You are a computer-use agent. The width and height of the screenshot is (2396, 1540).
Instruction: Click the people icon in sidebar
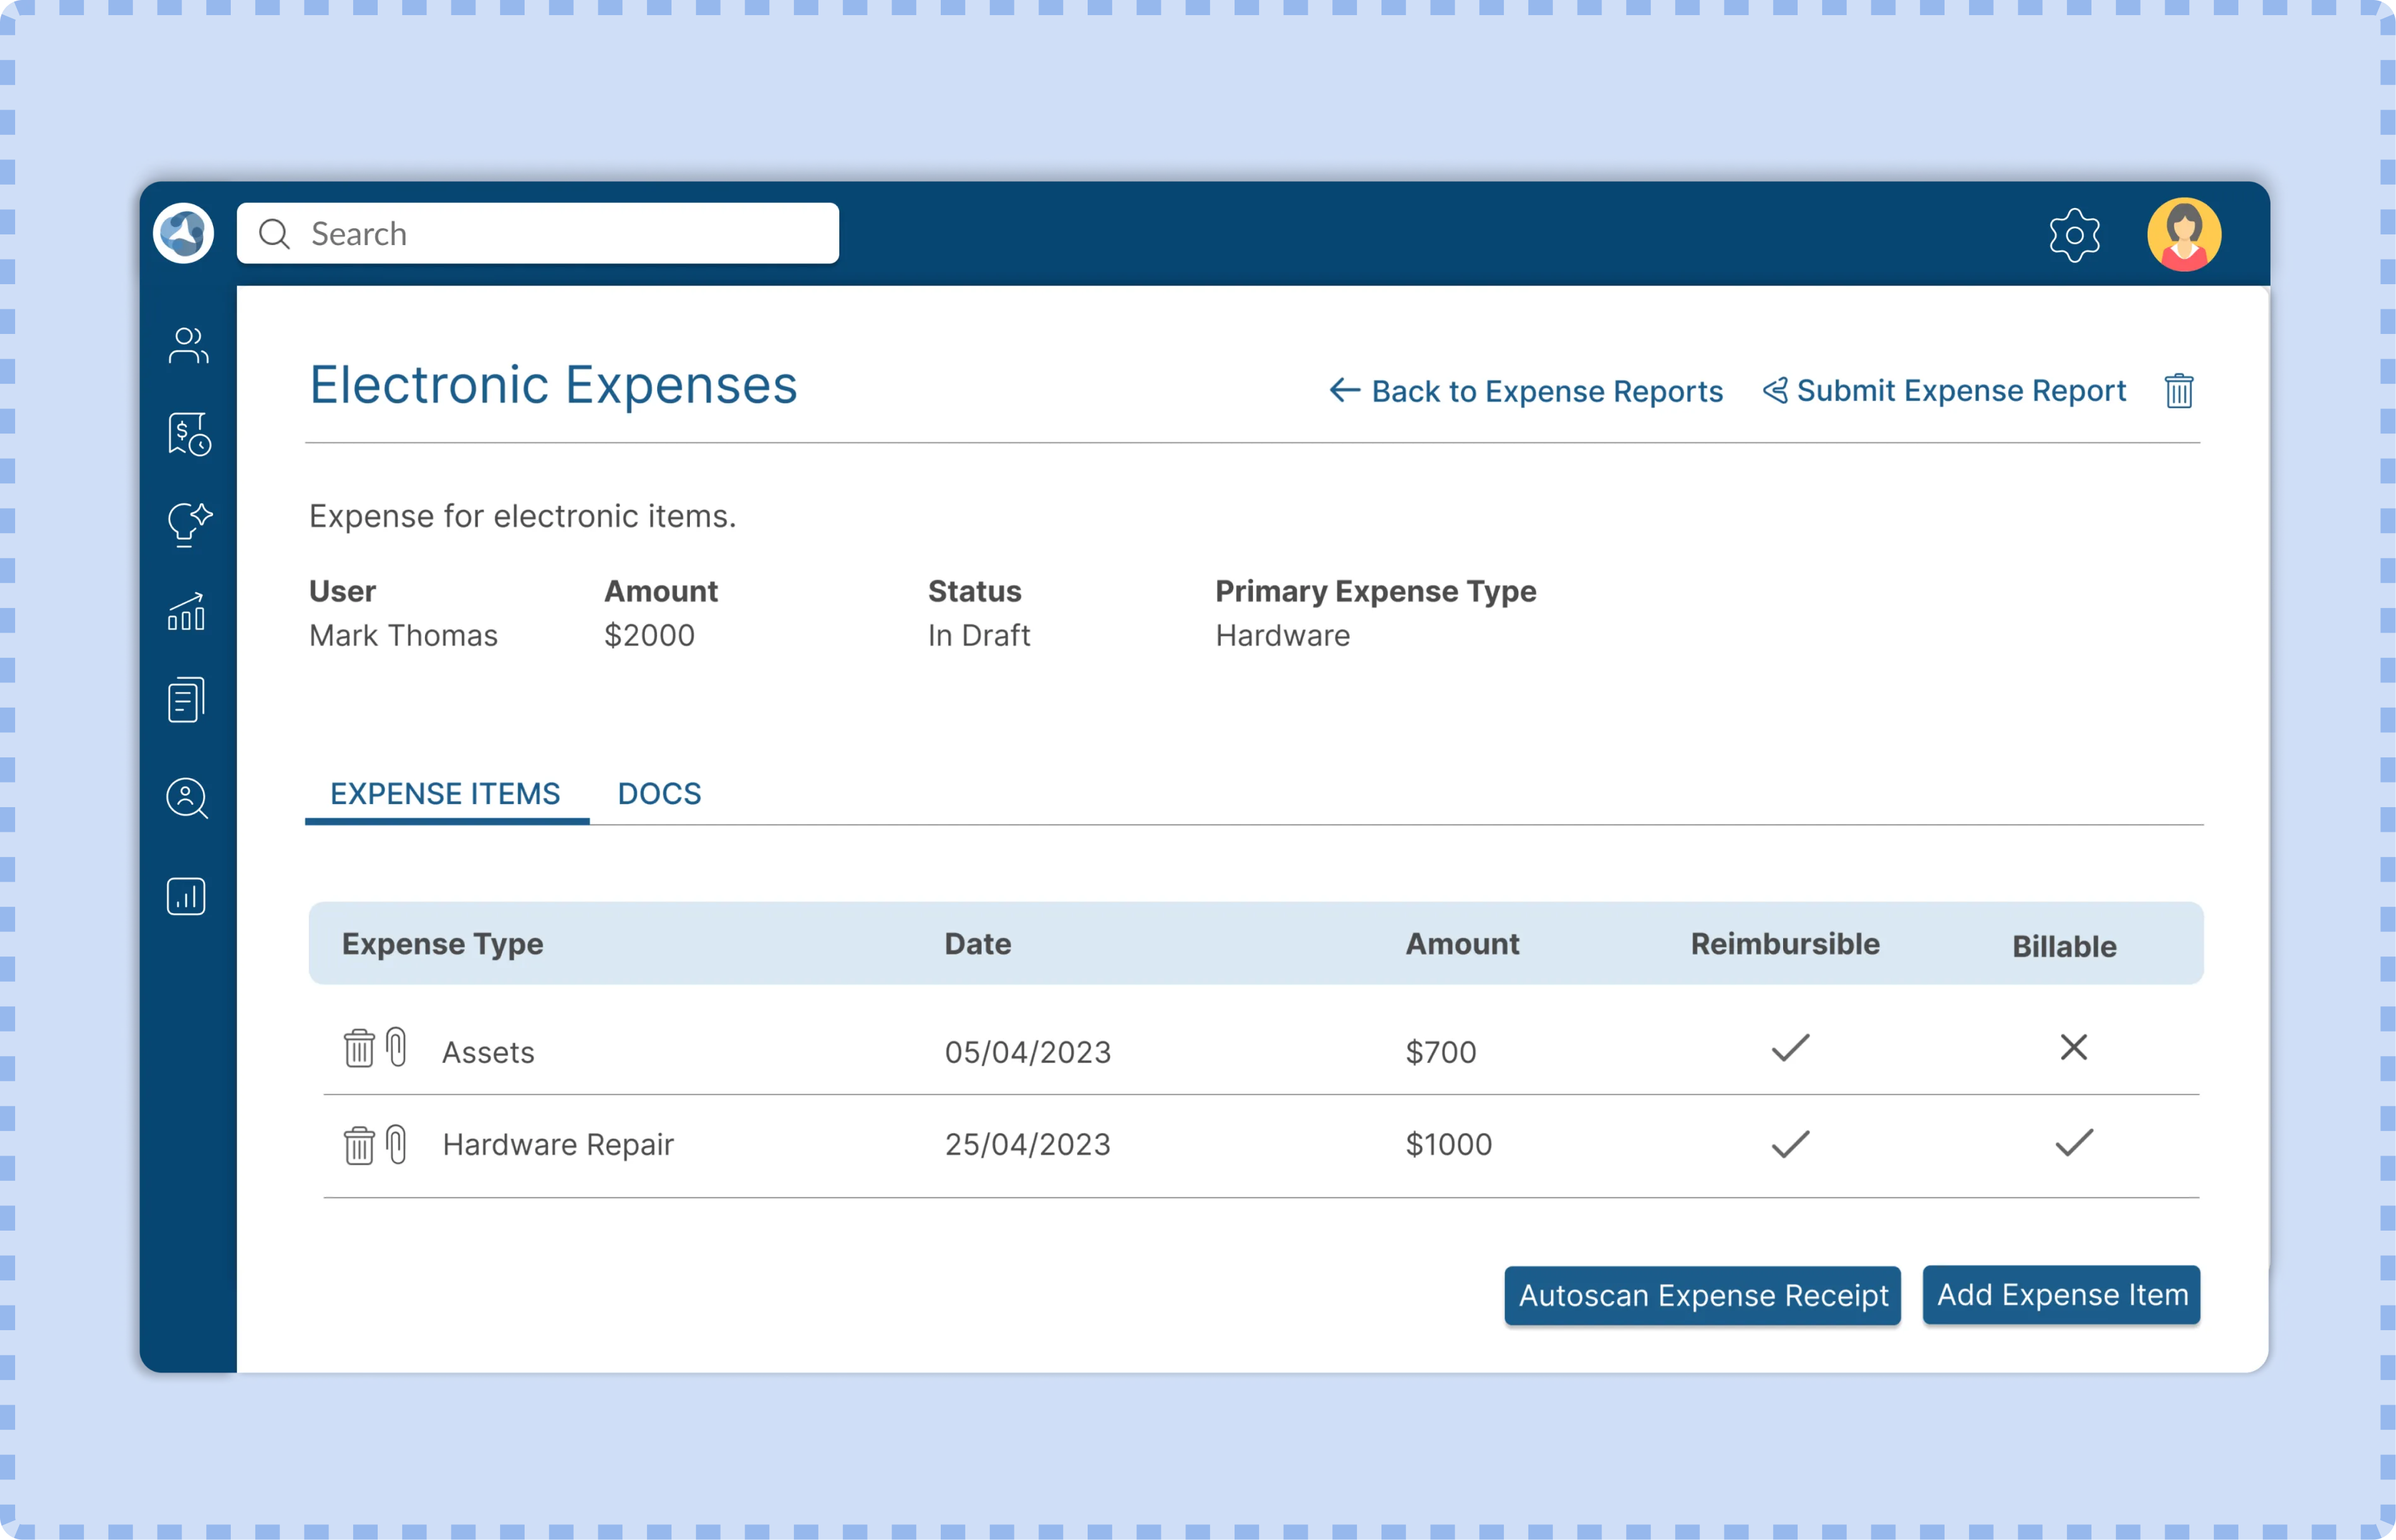187,346
